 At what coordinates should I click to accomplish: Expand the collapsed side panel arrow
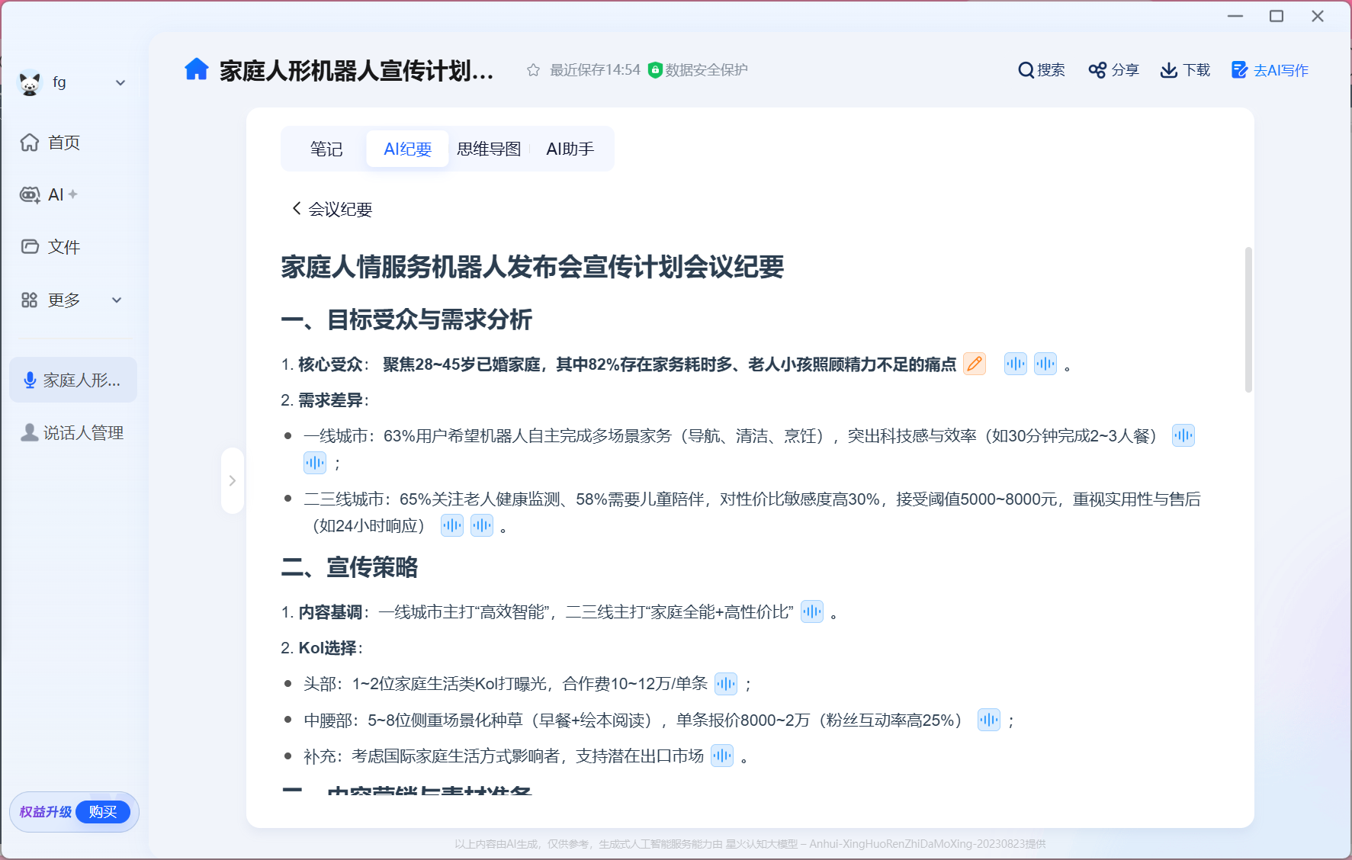coord(233,480)
